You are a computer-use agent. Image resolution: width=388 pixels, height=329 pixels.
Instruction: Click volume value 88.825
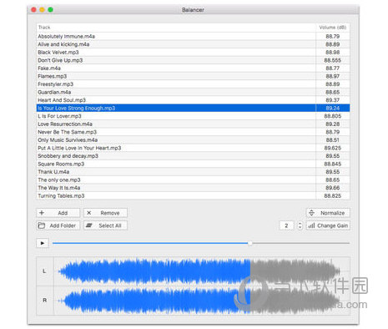tap(333, 196)
